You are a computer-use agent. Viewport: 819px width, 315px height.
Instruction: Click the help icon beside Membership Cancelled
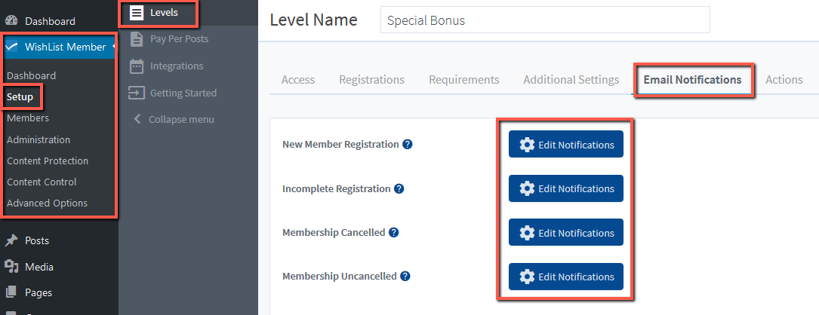[394, 233]
